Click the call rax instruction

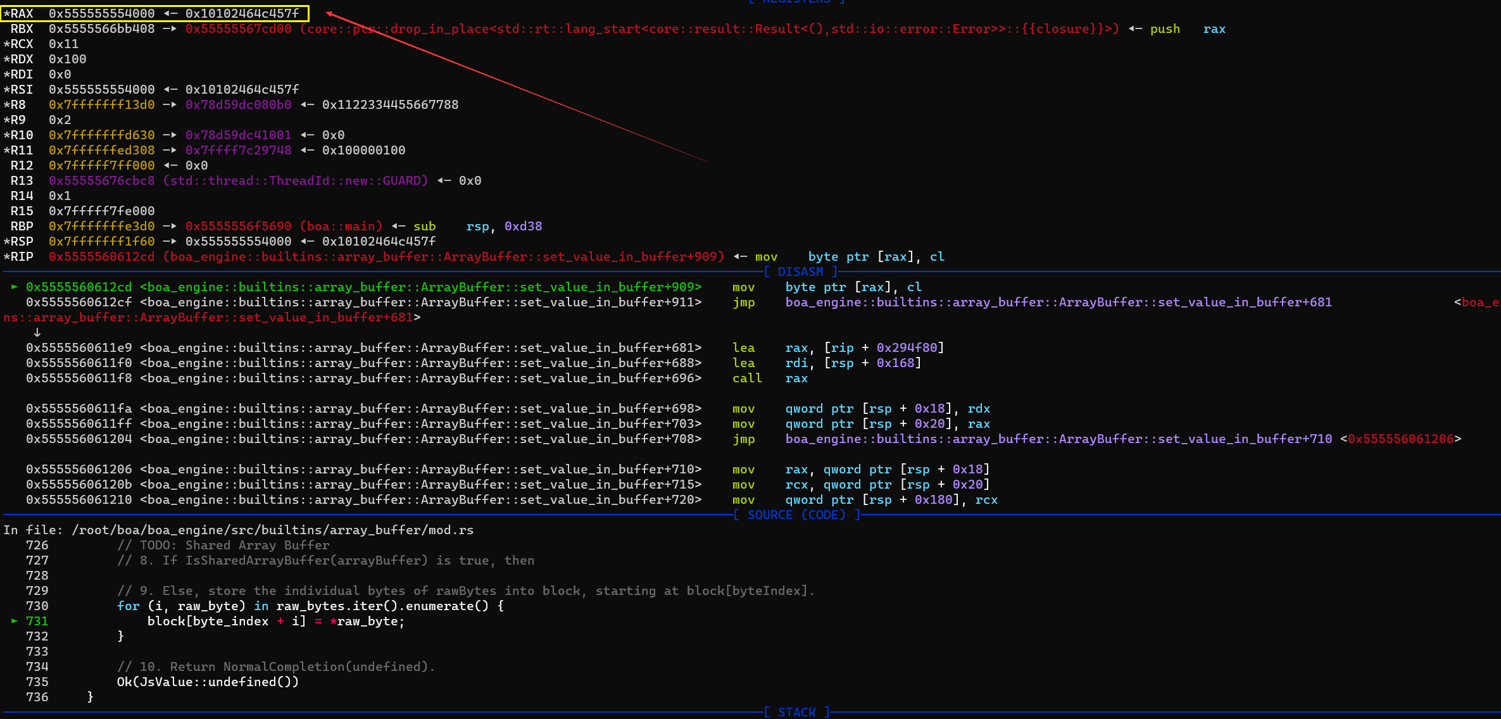769,378
